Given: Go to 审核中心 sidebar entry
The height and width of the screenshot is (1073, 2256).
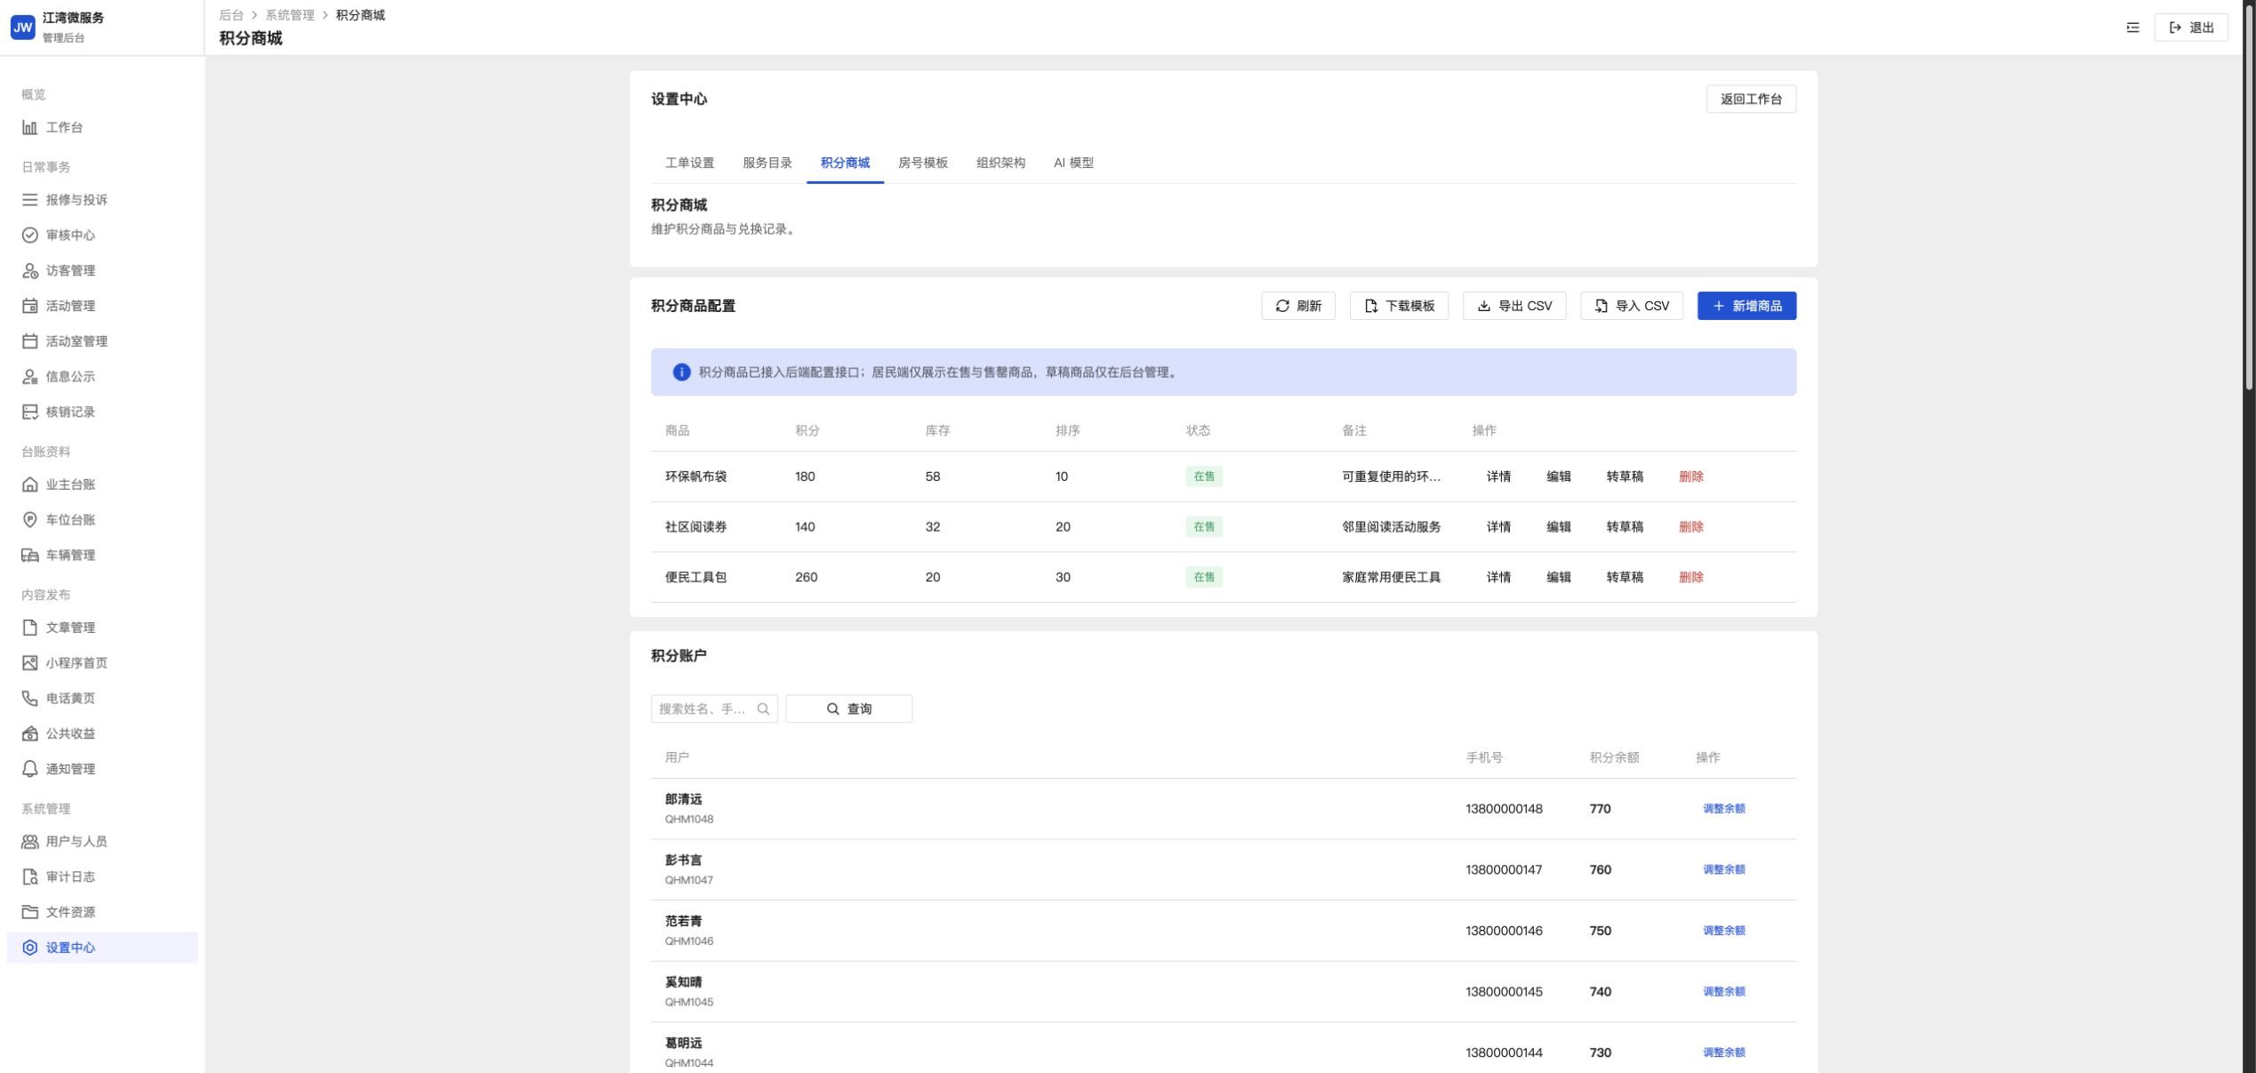Looking at the screenshot, I should 102,235.
